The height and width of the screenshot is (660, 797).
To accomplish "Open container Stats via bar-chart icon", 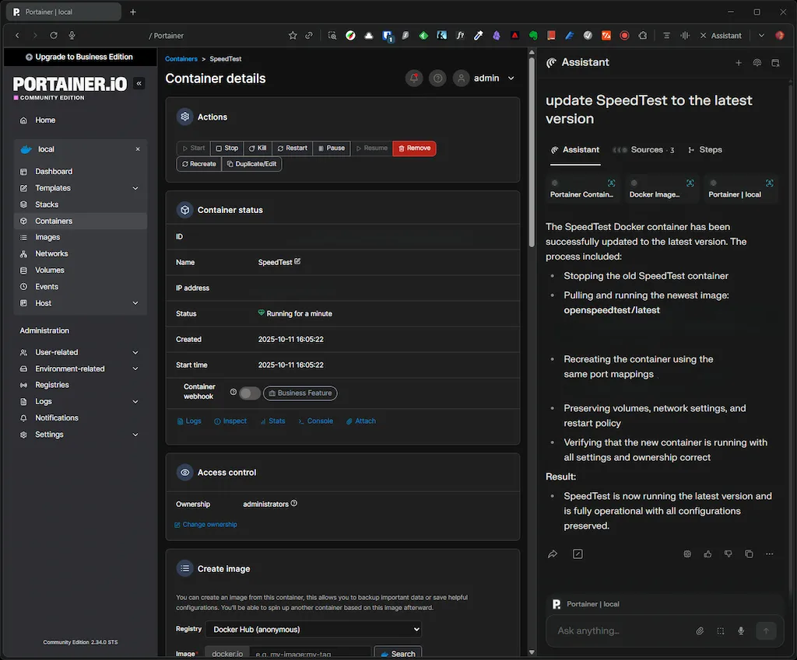I will [x=273, y=421].
